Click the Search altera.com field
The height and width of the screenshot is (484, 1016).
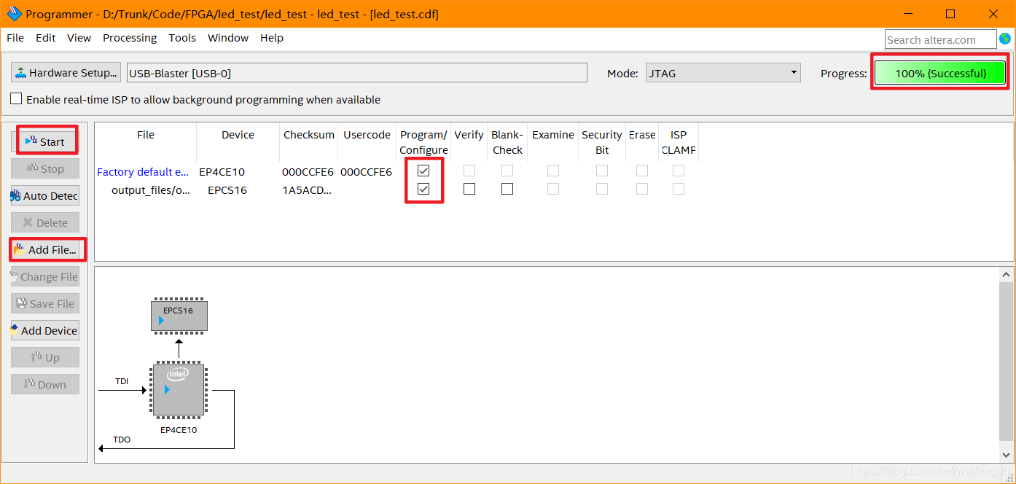[941, 39]
